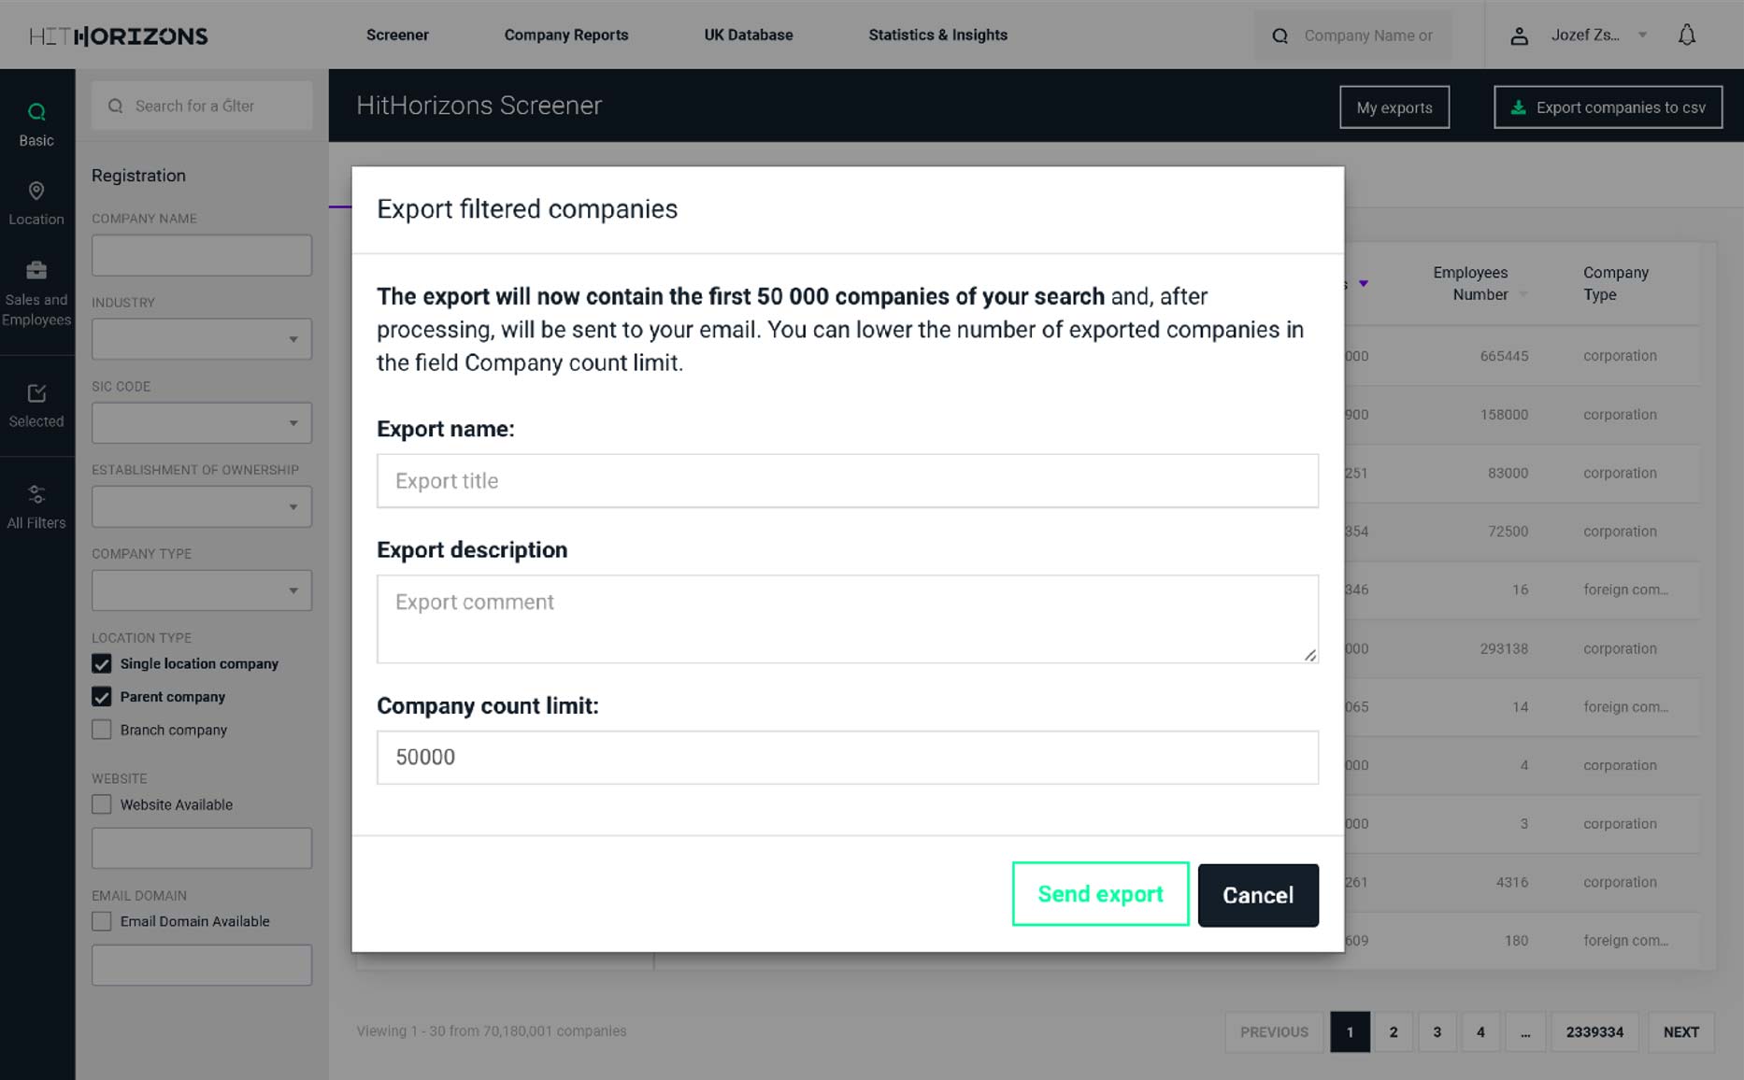Click the purple sort arrow in table header
1744x1080 pixels.
pyautogui.click(x=1364, y=283)
